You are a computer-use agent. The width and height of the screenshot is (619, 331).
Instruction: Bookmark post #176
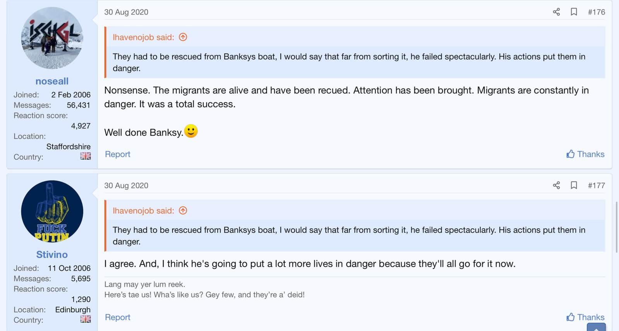574,12
